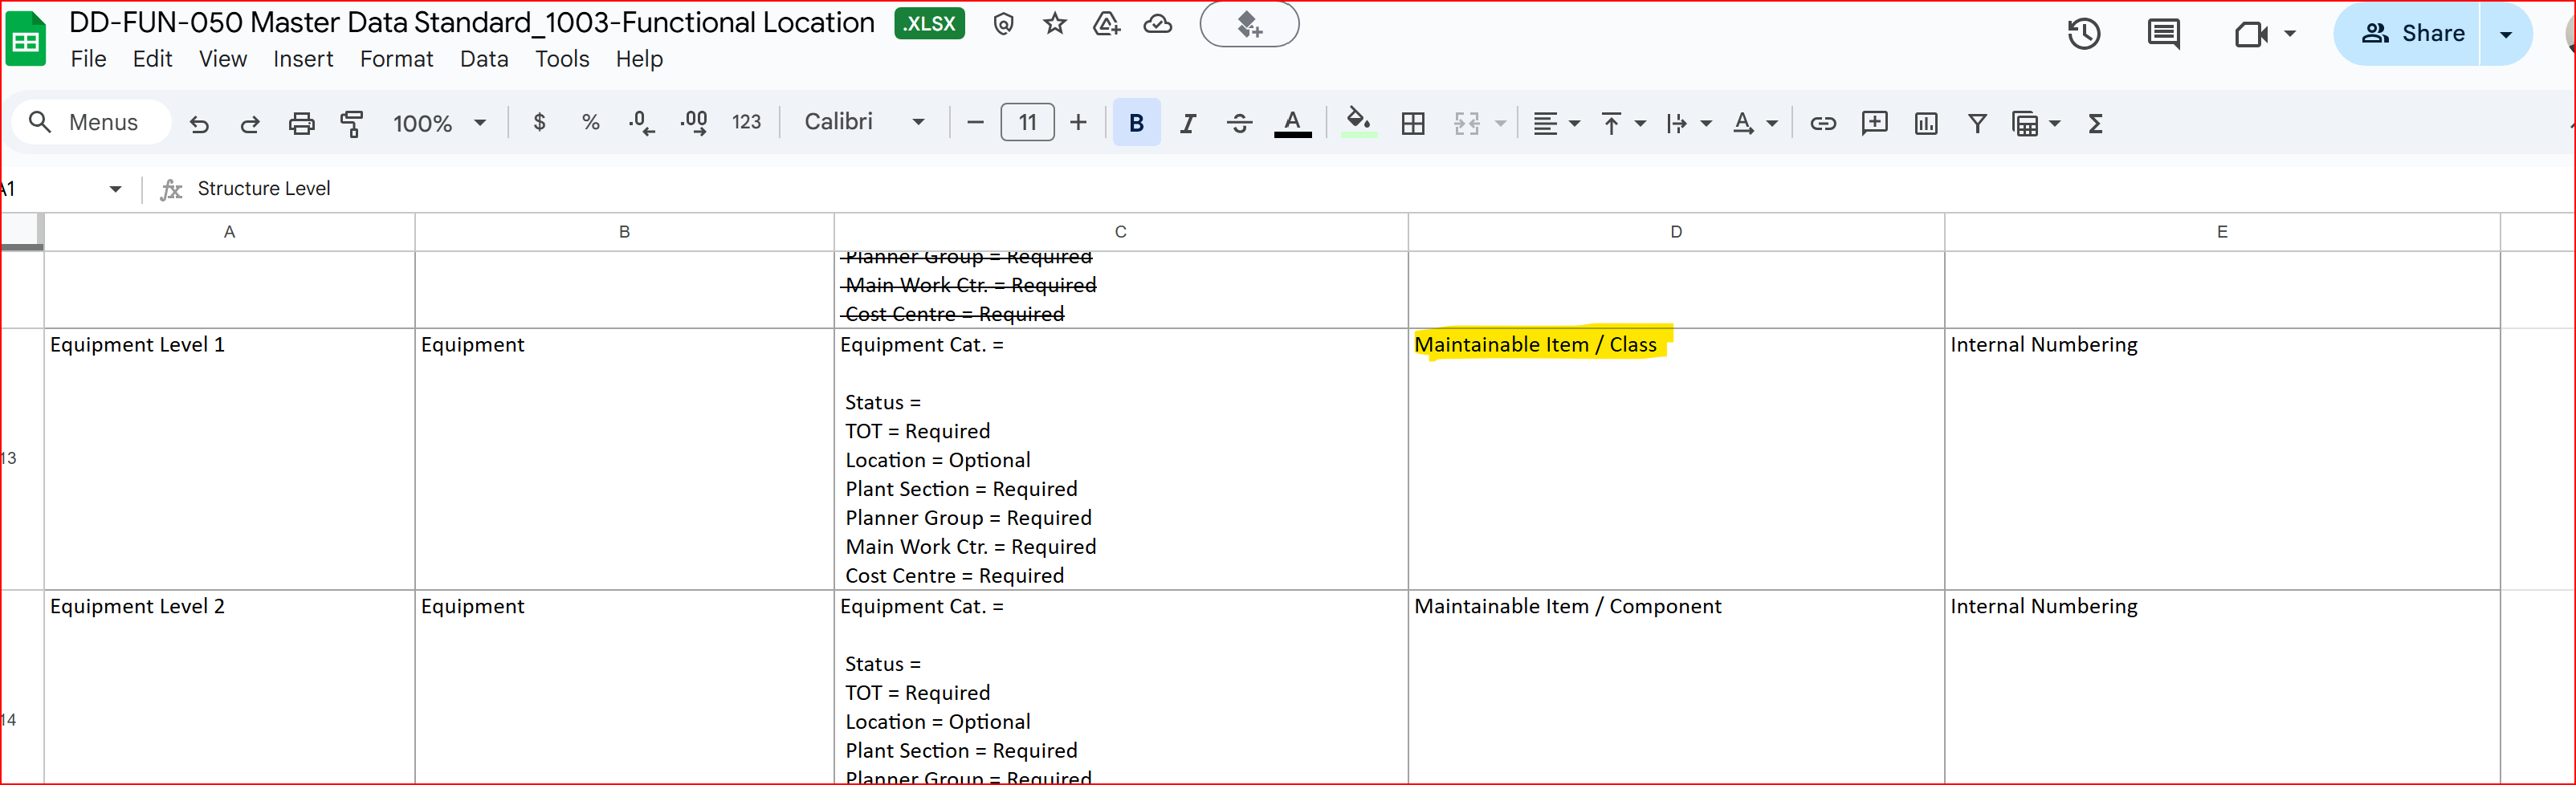Open the Borders tool

tap(1413, 124)
